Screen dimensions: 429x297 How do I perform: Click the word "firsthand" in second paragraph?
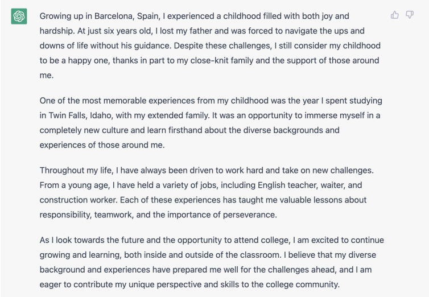pos(185,130)
